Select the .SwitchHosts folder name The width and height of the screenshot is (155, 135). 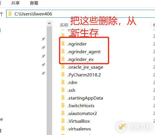tap(81, 106)
